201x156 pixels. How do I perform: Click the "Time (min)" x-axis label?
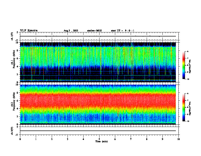[x=102, y=141]
